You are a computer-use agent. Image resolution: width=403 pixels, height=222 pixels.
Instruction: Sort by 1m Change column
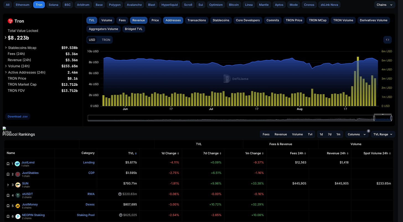(263, 153)
